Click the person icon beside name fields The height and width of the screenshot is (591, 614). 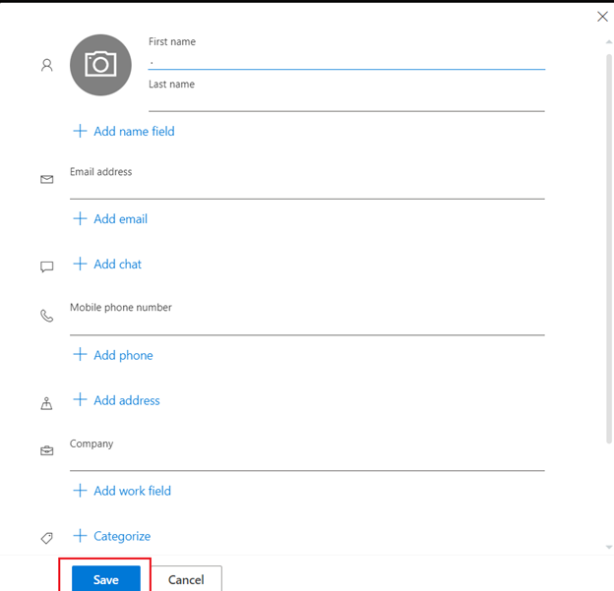47,65
